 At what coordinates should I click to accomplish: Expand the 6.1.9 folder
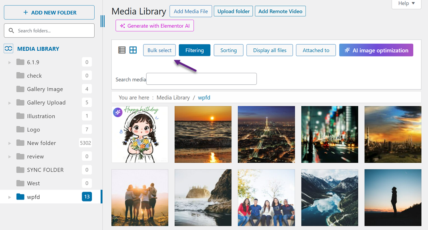(9, 62)
